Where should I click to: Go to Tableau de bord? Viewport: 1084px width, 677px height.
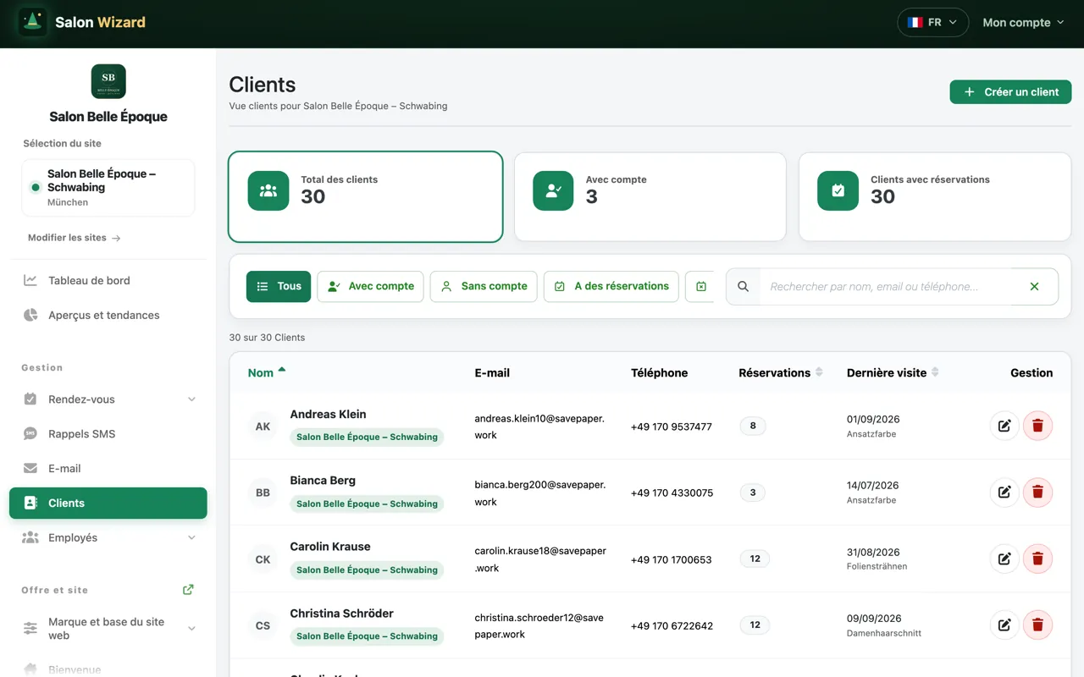108,280
